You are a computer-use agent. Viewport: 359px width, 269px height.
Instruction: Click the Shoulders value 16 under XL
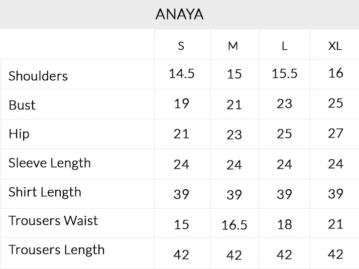[335, 73]
